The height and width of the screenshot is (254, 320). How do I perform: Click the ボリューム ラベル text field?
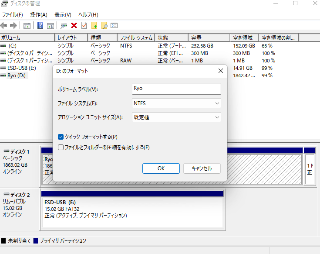pos(176,89)
